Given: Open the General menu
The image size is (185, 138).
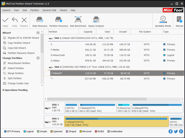Looking at the screenshot, I should (6, 10).
